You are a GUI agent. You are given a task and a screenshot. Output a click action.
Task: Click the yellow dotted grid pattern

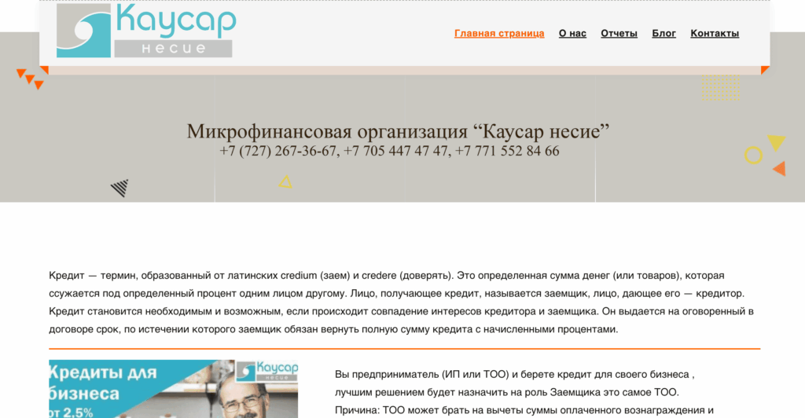(x=720, y=87)
